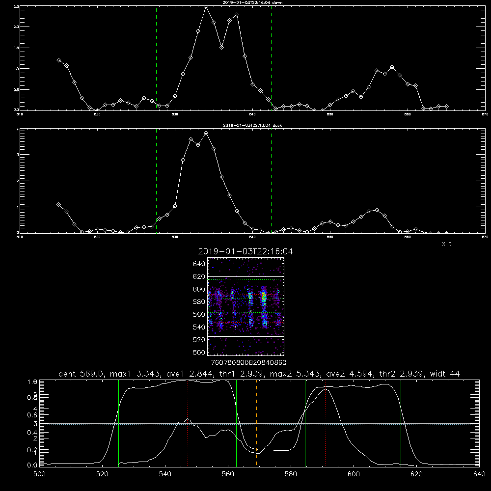This screenshot has height=491, width=491.
Task: Click the '540' x-axis label of the bottom plot
Action: pyautogui.click(x=165, y=474)
